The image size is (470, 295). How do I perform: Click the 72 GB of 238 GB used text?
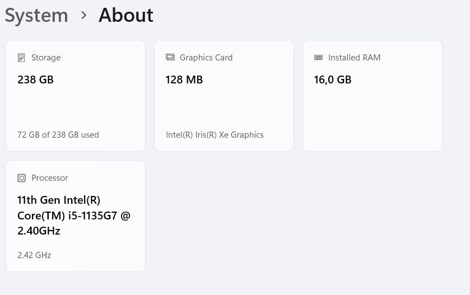tap(58, 135)
